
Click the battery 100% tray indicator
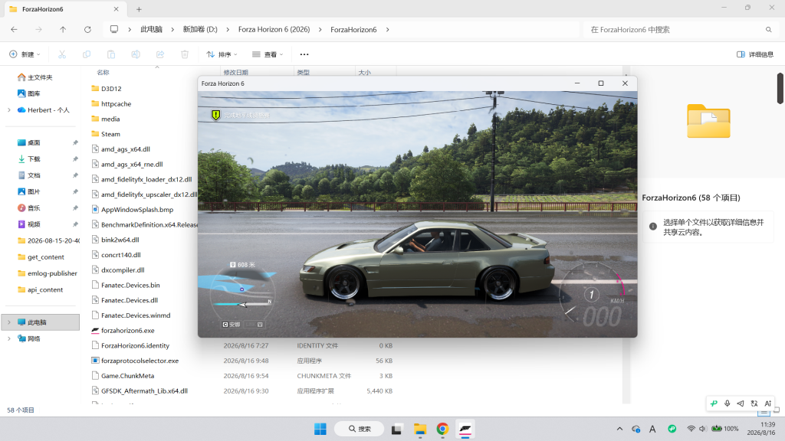coord(725,429)
